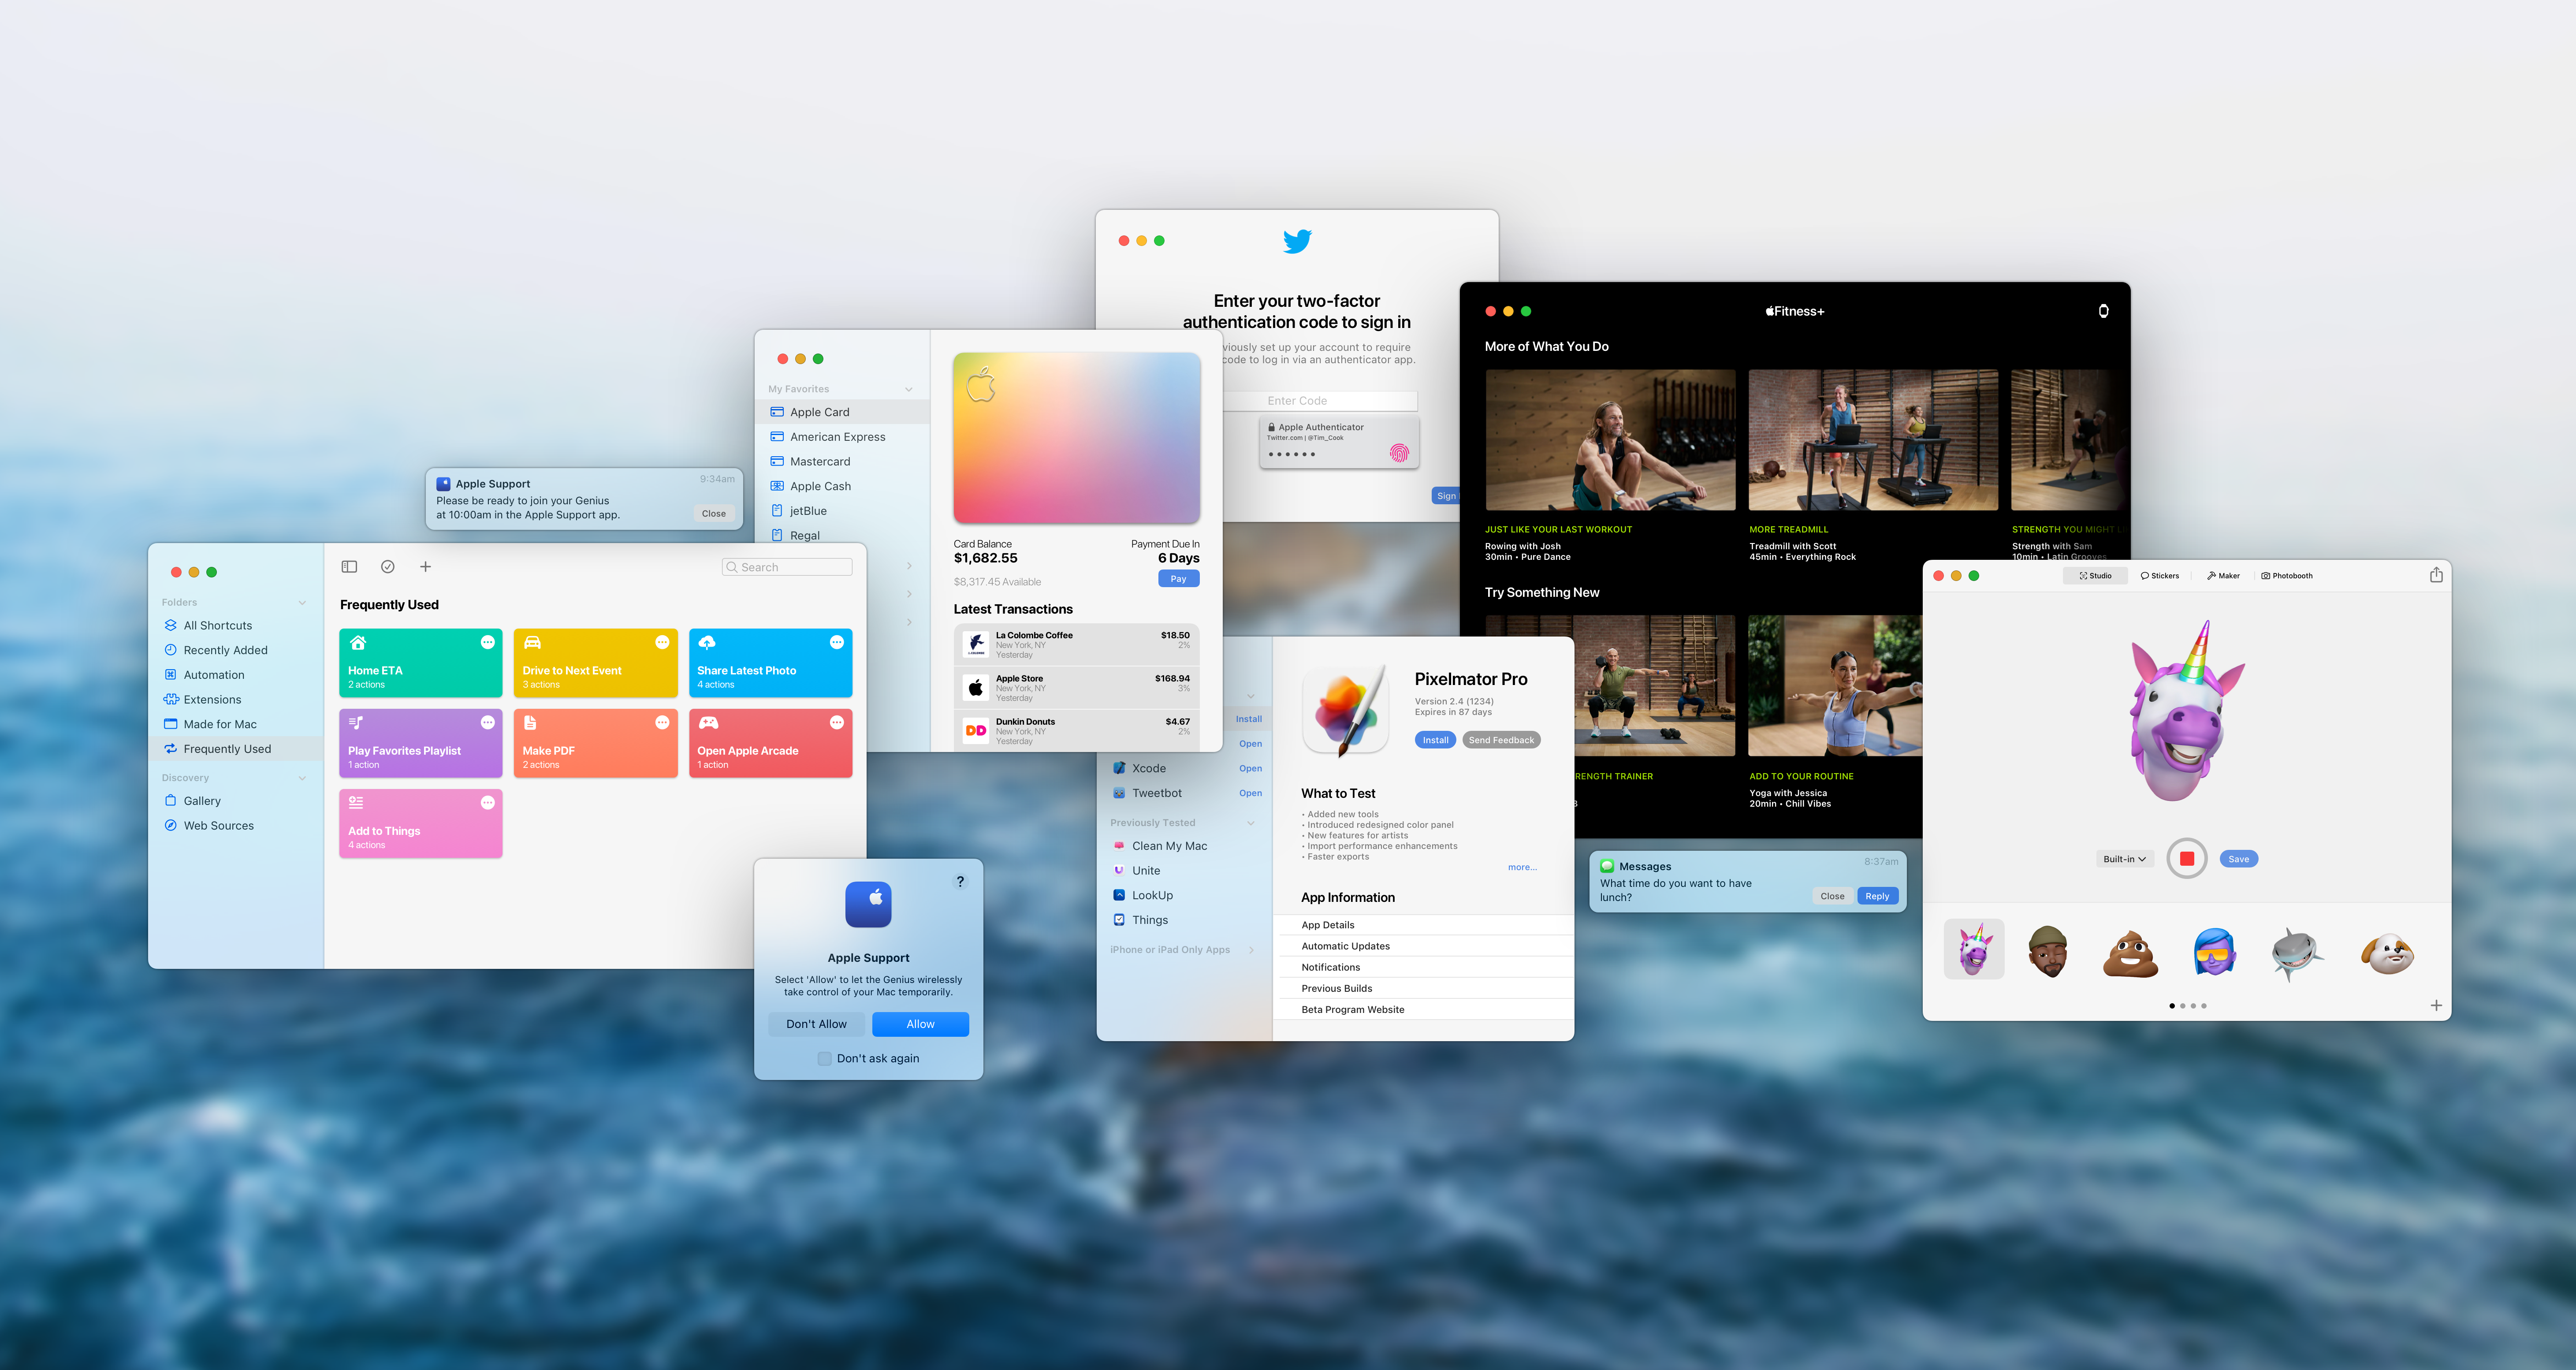Screen dimensions: 2576x1370
Task: Click the fingerprint Touch ID icon
Action: pyautogui.click(x=1399, y=453)
